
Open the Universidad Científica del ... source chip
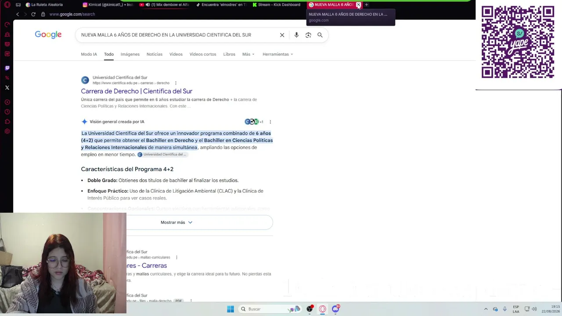[x=162, y=154]
